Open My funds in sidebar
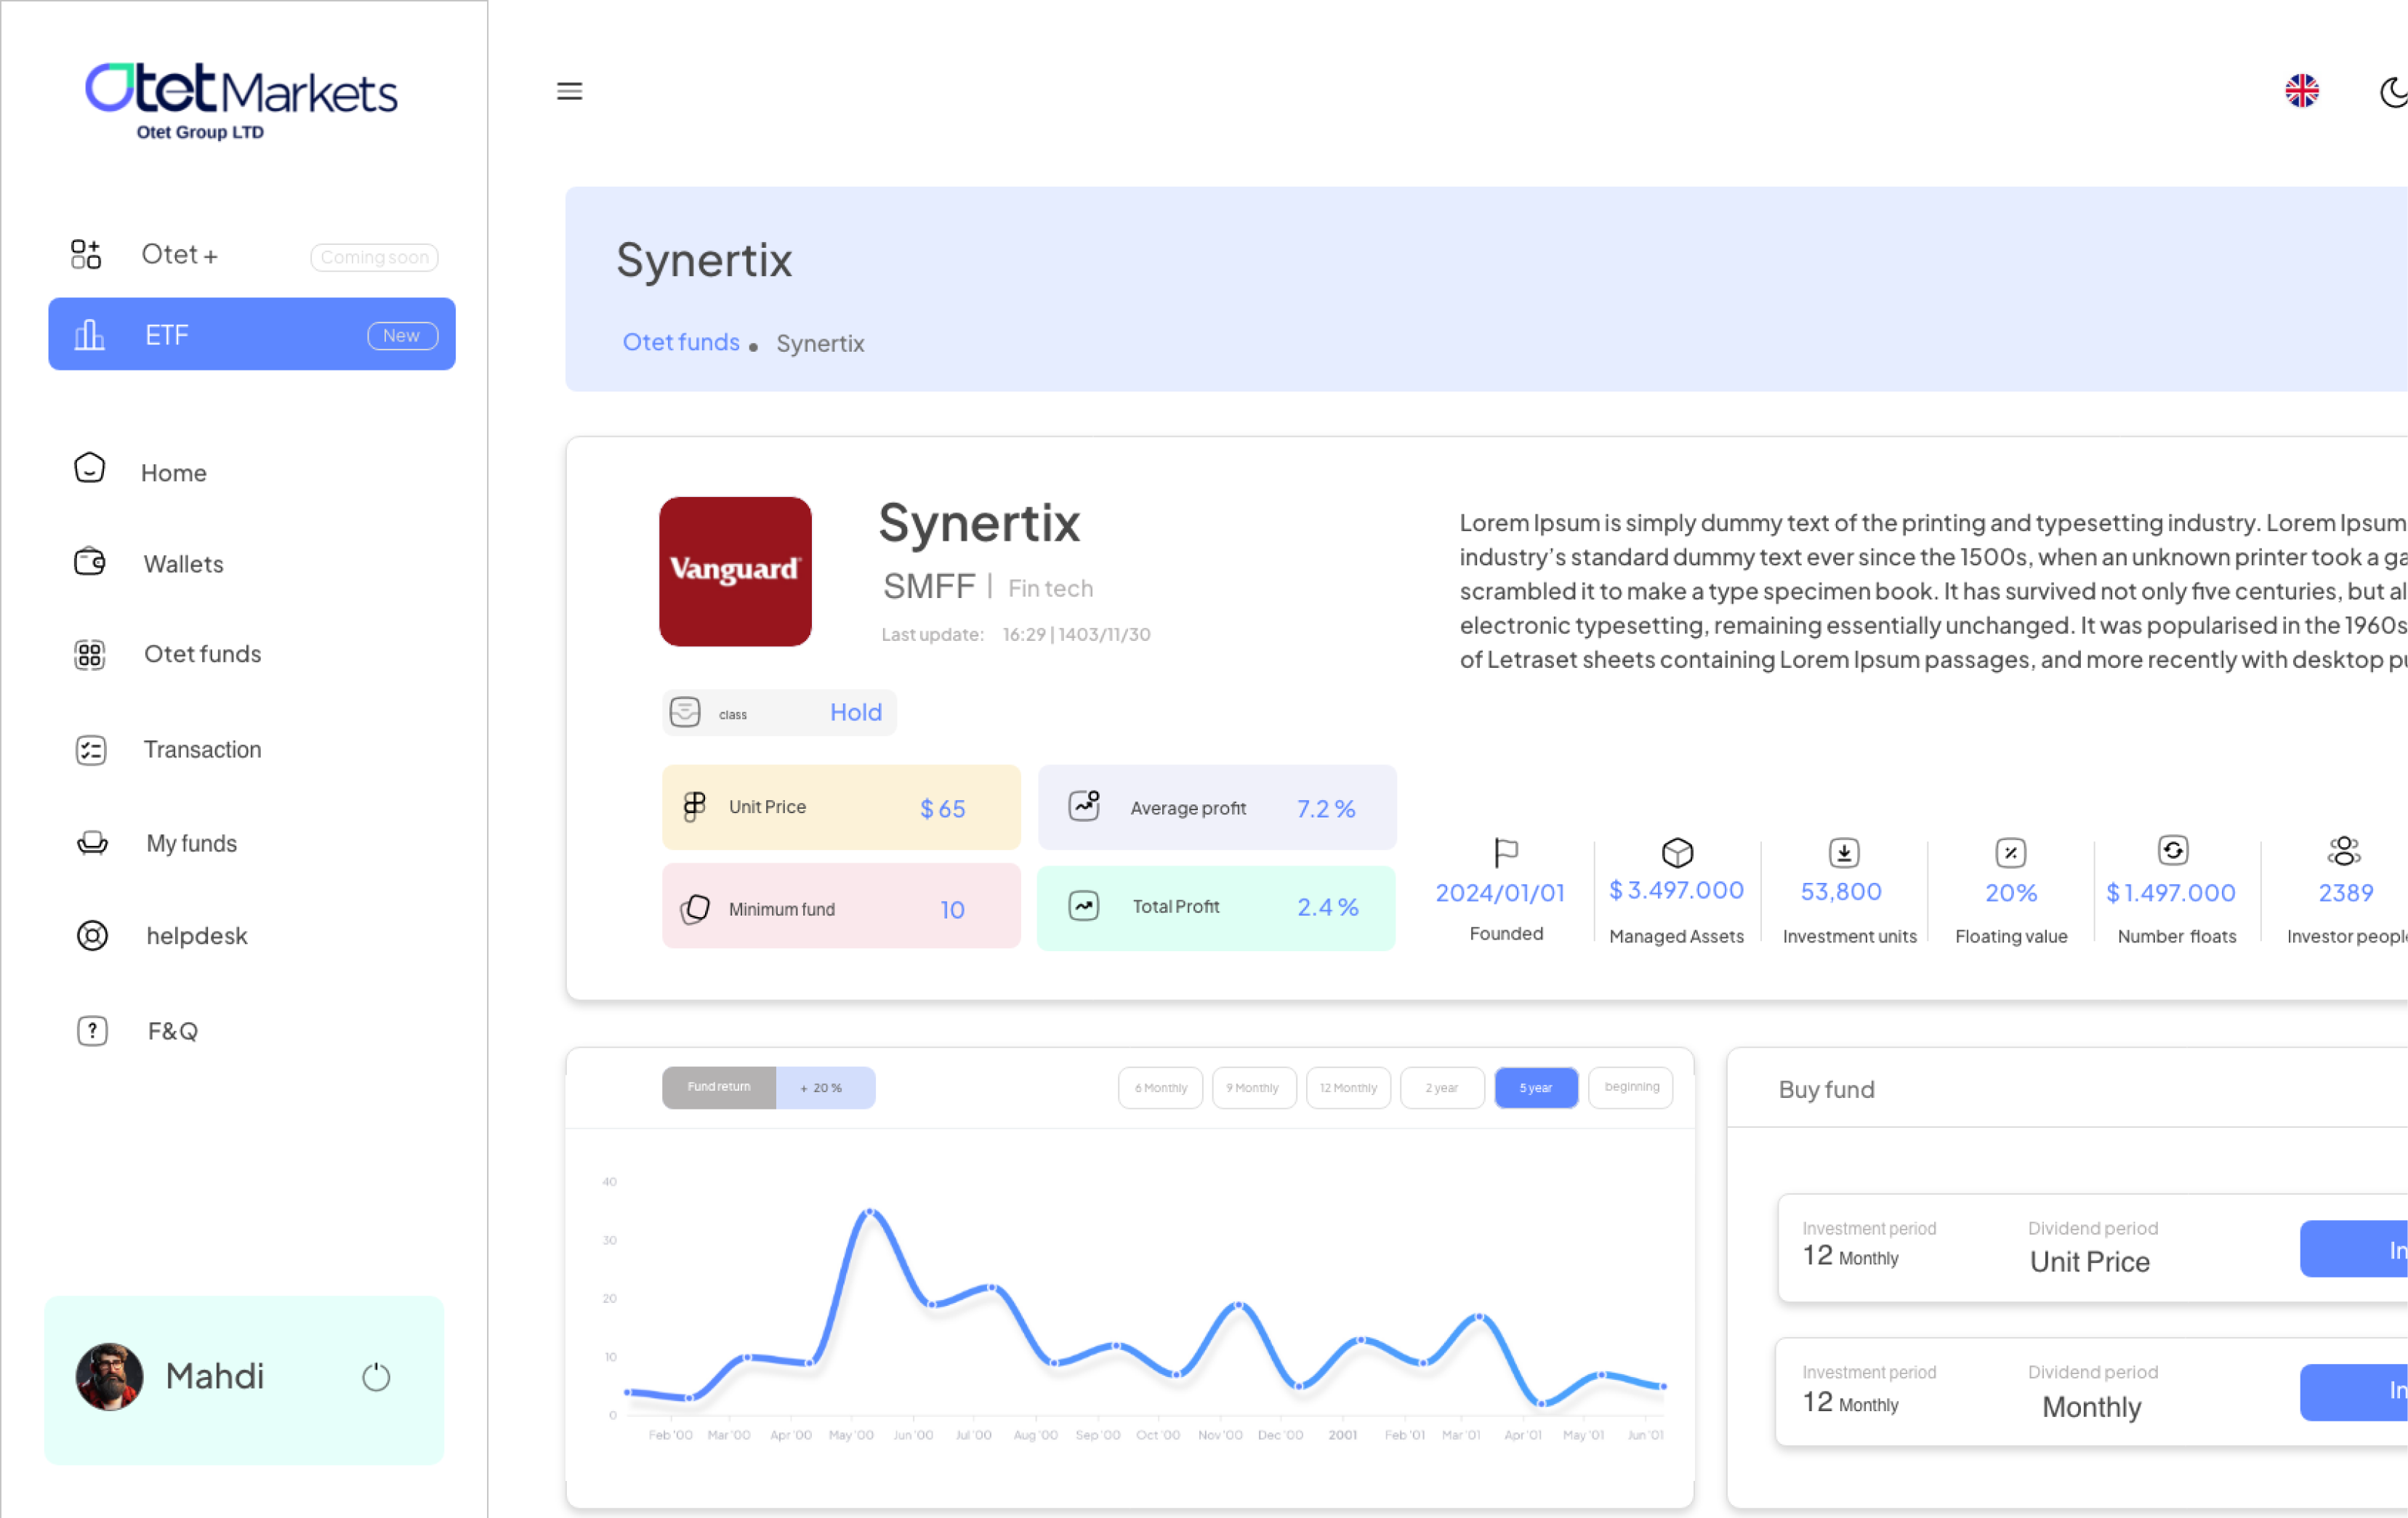The height and width of the screenshot is (1518, 2408). 191,843
